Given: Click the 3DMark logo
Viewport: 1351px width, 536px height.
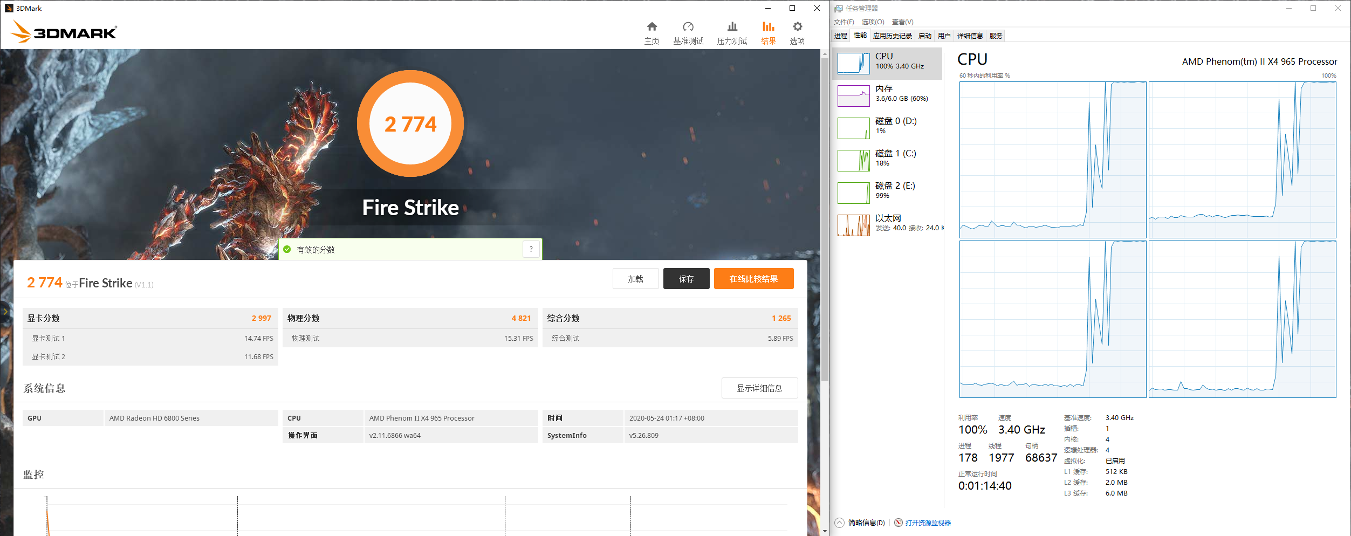Looking at the screenshot, I should (64, 32).
